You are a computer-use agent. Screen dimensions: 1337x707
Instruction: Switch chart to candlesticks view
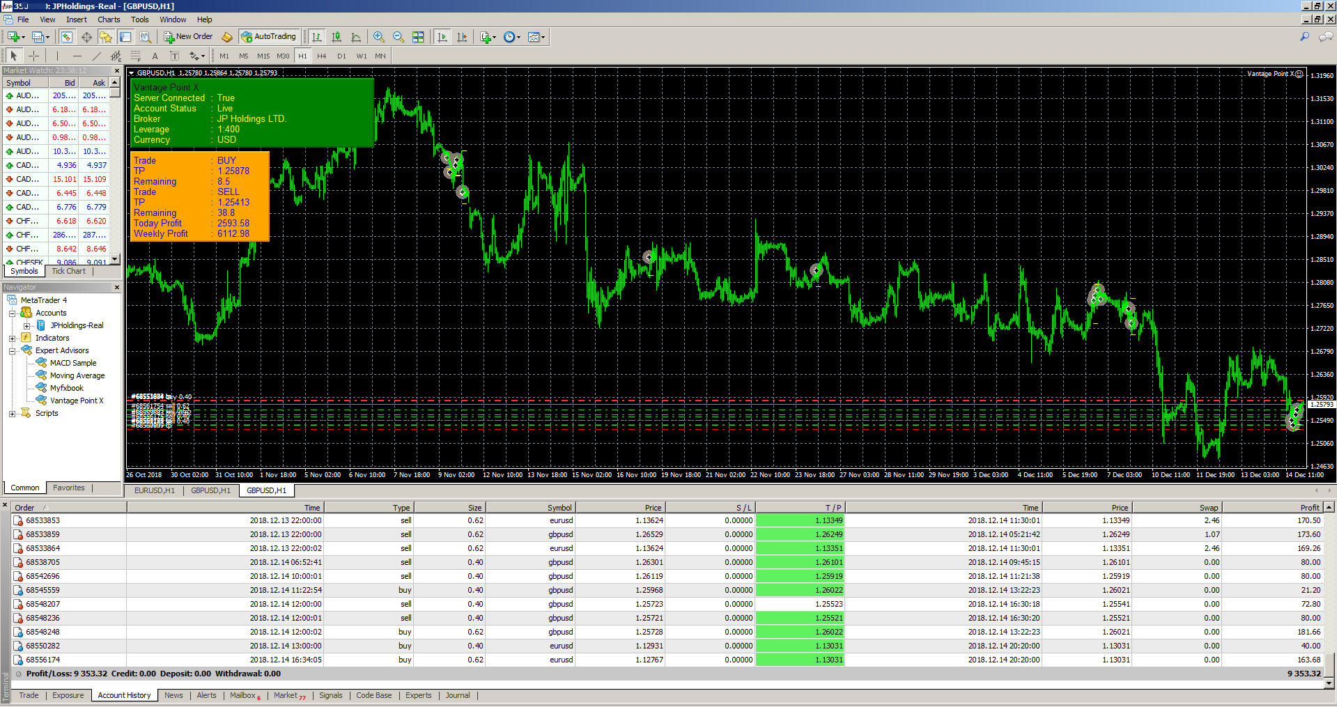point(337,37)
